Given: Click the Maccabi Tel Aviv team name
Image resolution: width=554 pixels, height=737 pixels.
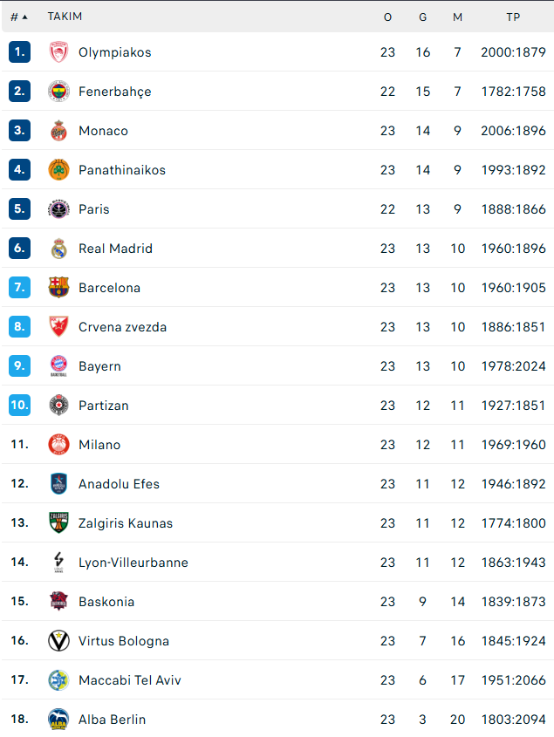Looking at the screenshot, I should (x=130, y=680).
